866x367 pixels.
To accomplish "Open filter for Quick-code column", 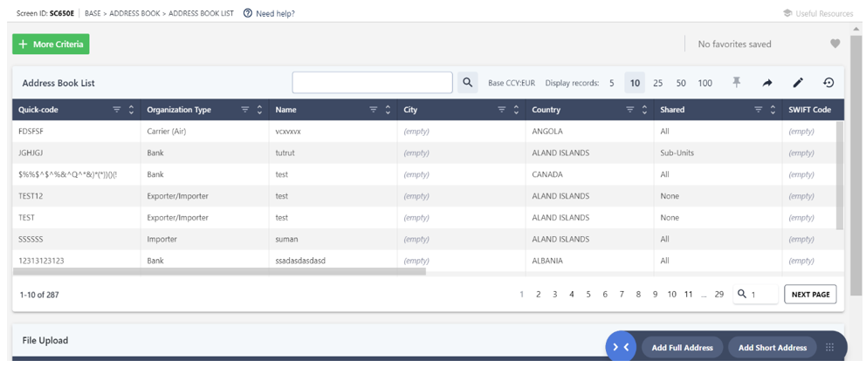I will click(x=116, y=110).
